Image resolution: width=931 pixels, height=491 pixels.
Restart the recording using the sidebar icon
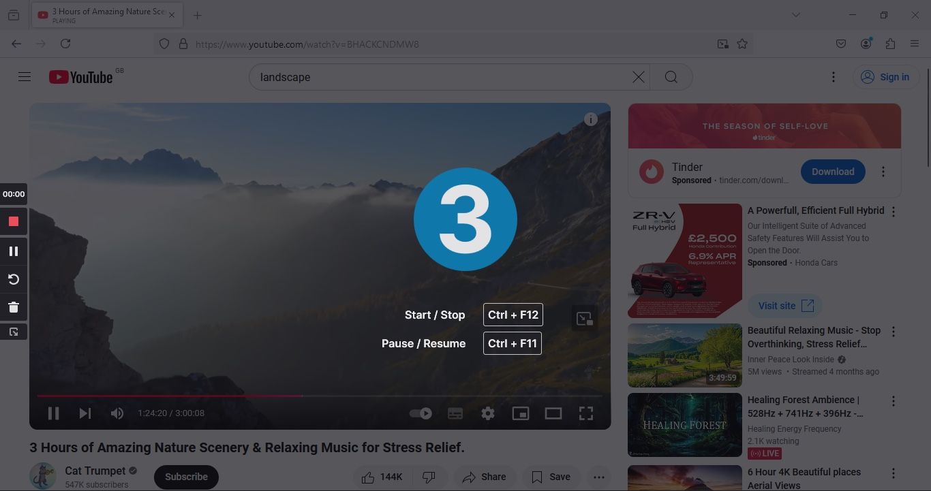pos(13,279)
